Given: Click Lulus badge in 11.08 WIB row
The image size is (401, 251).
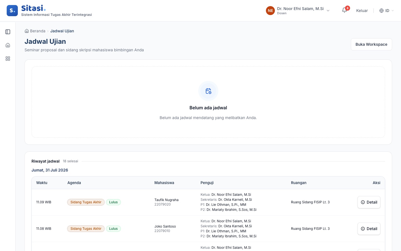Looking at the screenshot, I should [113, 229].
